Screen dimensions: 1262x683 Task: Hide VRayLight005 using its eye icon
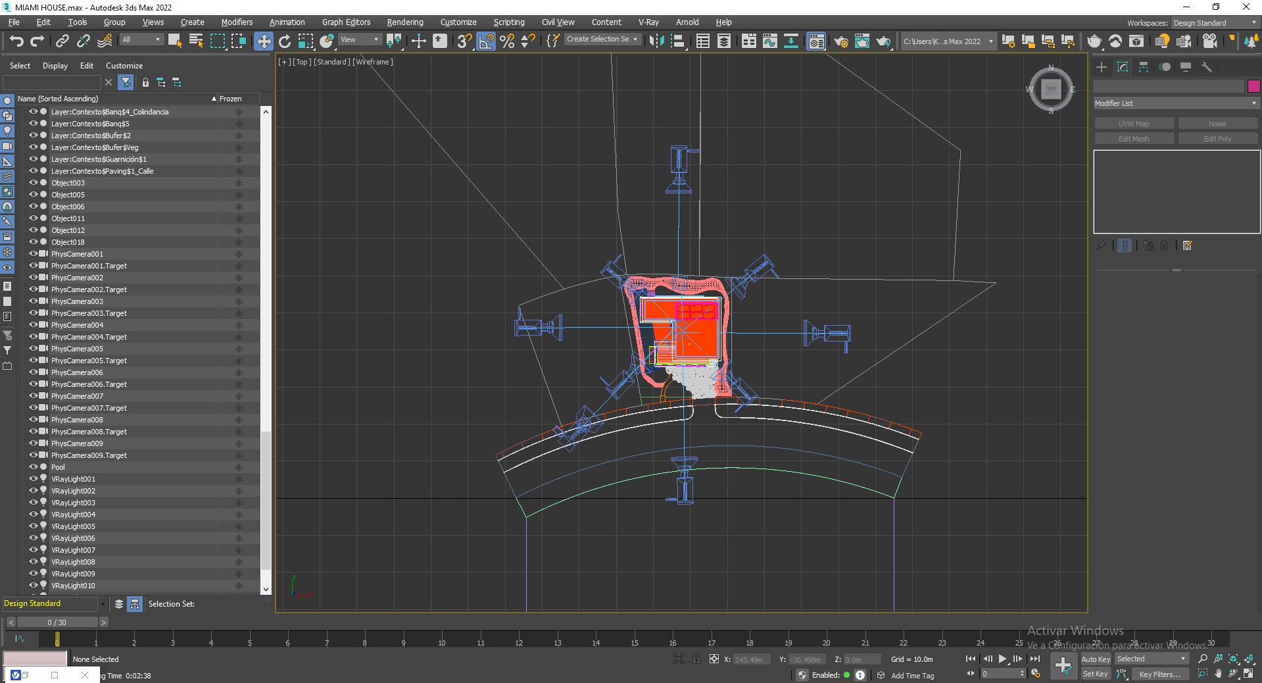[33, 526]
